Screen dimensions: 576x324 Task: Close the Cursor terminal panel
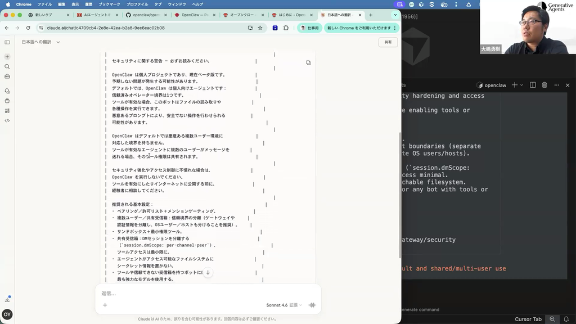pos(568,85)
